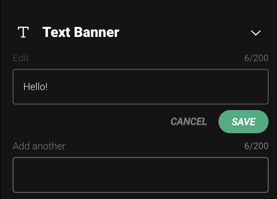Save the edited banner text

point(244,122)
